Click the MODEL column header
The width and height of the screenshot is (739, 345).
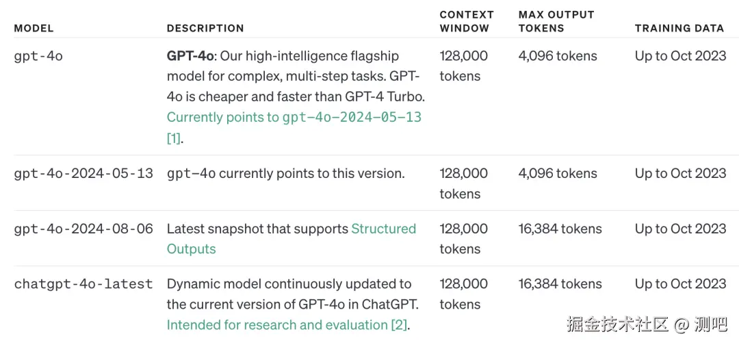click(x=34, y=28)
